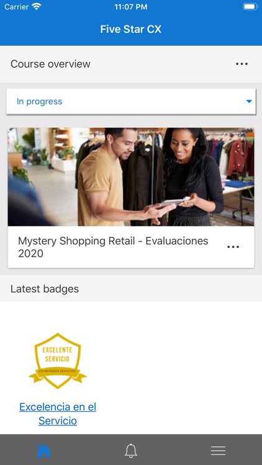
Task: Tap the tablet shown in the course photo
Action: click(x=174, y=201)
